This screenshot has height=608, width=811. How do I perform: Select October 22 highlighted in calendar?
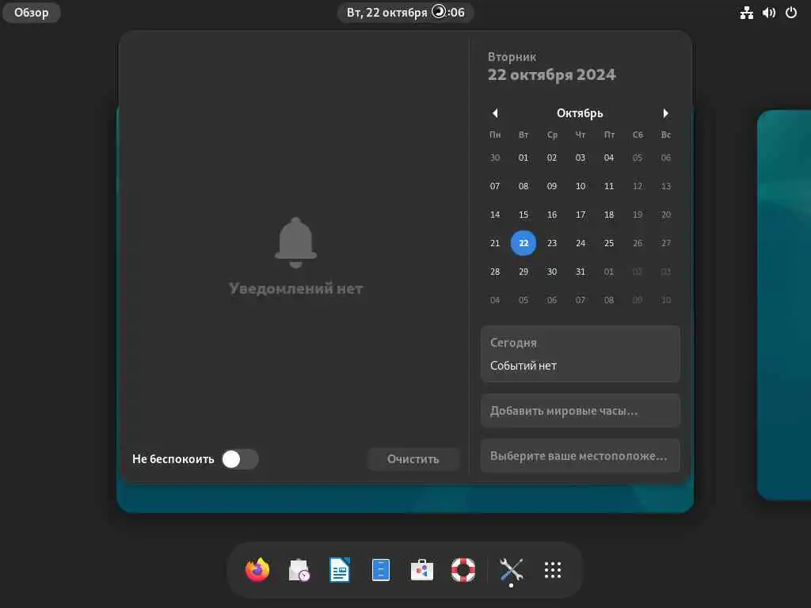[524, 243]
